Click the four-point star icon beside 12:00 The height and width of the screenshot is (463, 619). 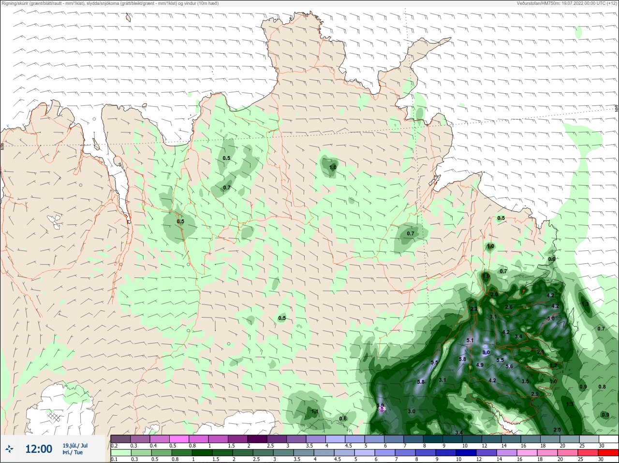pos(9,449)
